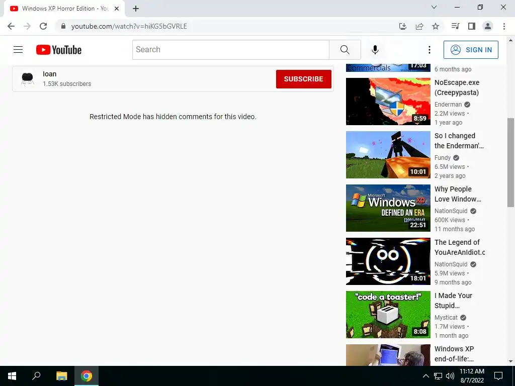Screen dimensions: 515x386
Task: Go back in Chrome
Action: click(11, 26)
